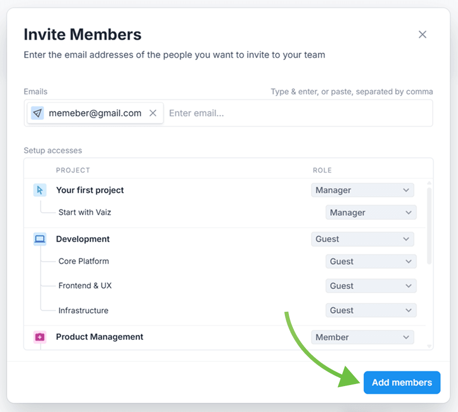458x412 pixels.
Task: Click the Start with Vaiz board name
Action: coord(85,212)
